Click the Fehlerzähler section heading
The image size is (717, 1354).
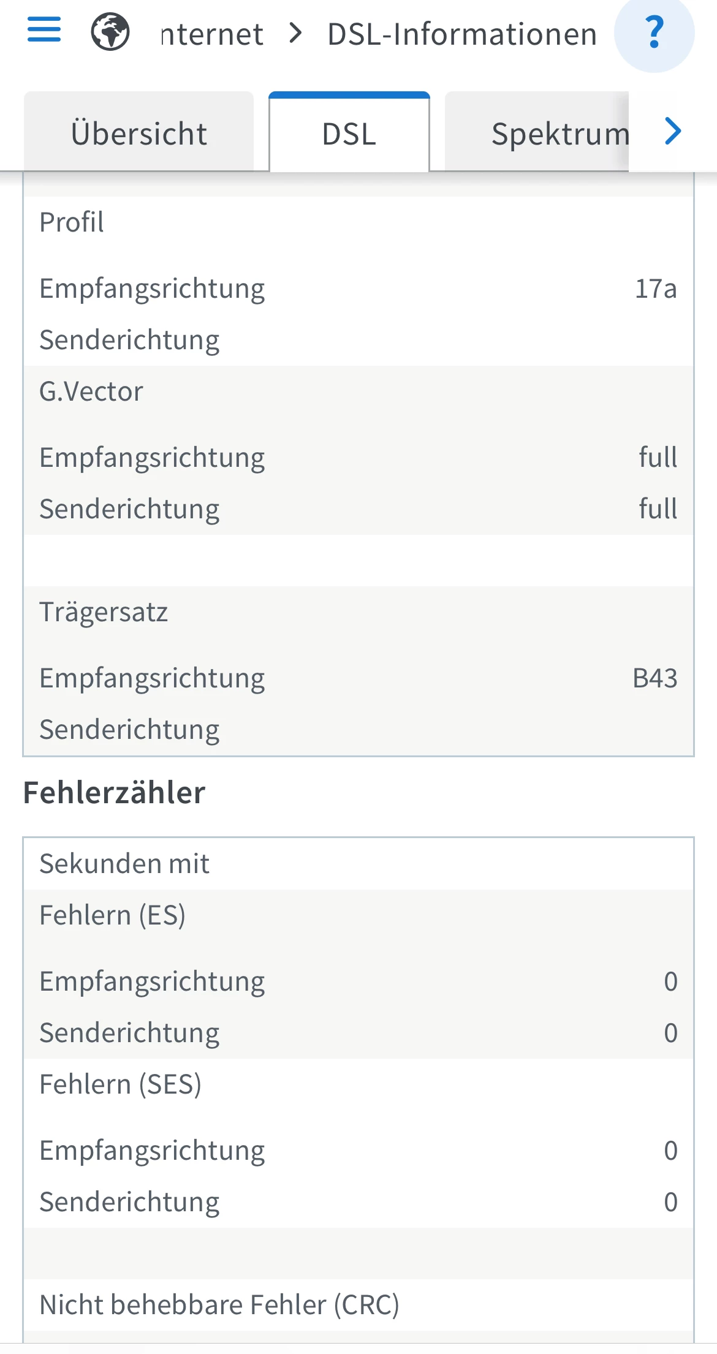[x=115, y=793]
